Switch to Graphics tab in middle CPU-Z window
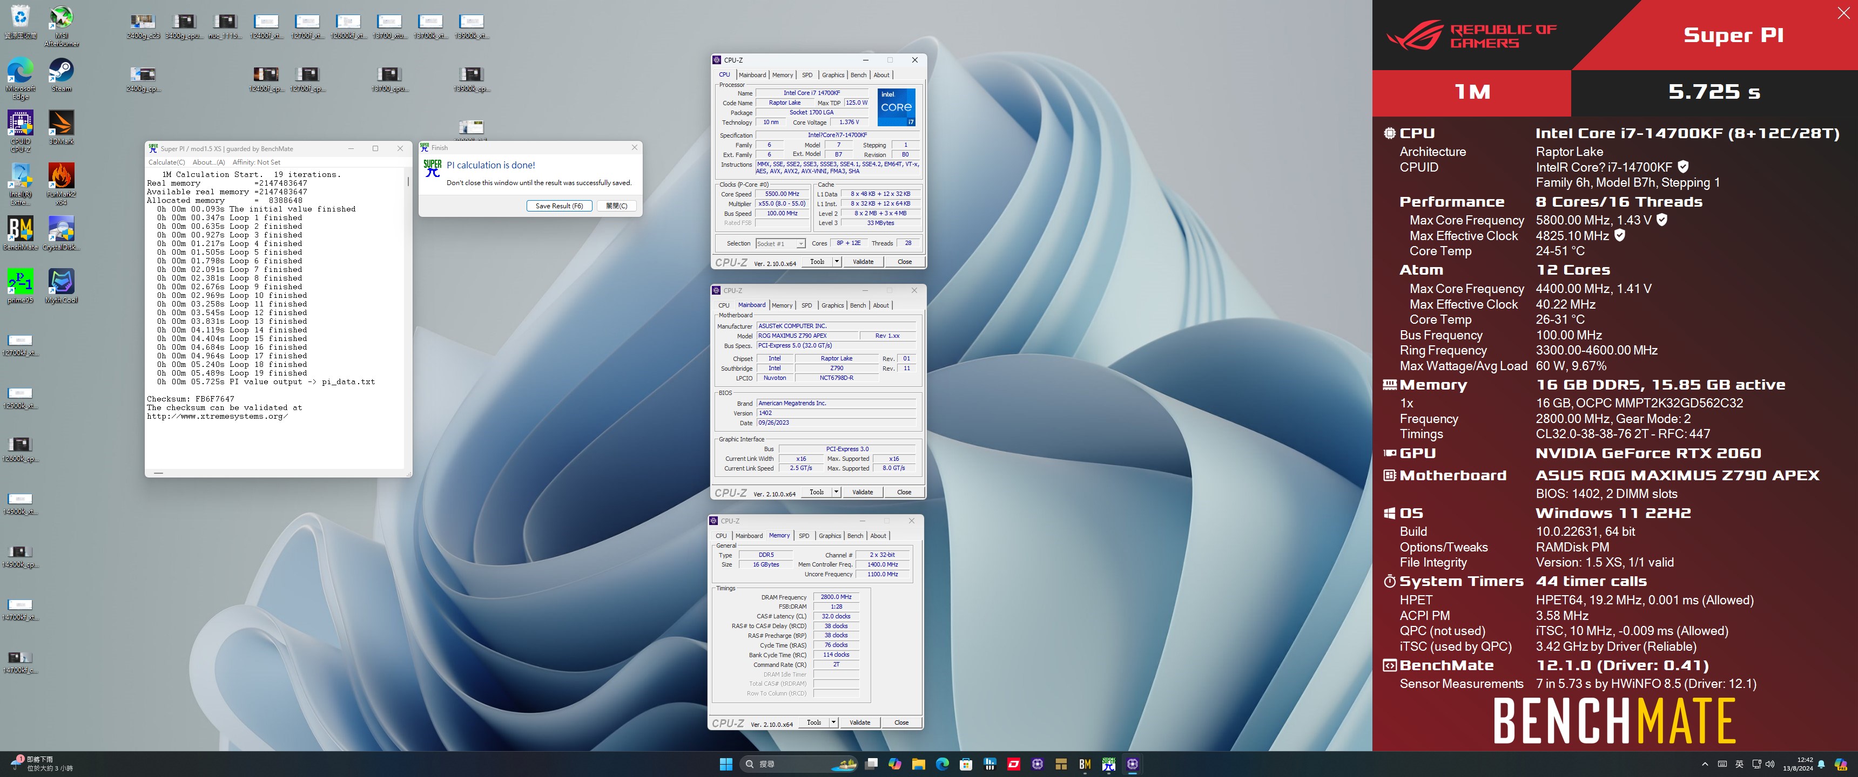1858x777 pixels. [x=832, y=305]
